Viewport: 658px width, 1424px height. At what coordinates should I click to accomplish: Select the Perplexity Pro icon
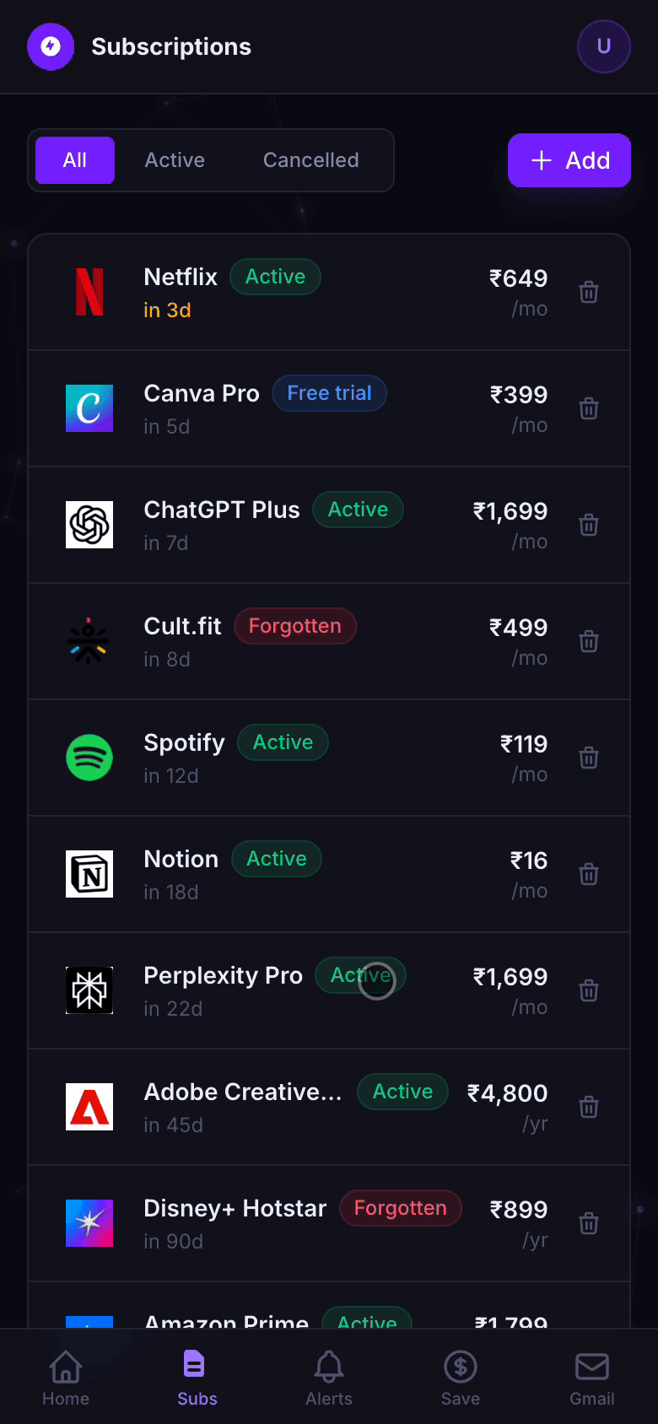[89, 990]
